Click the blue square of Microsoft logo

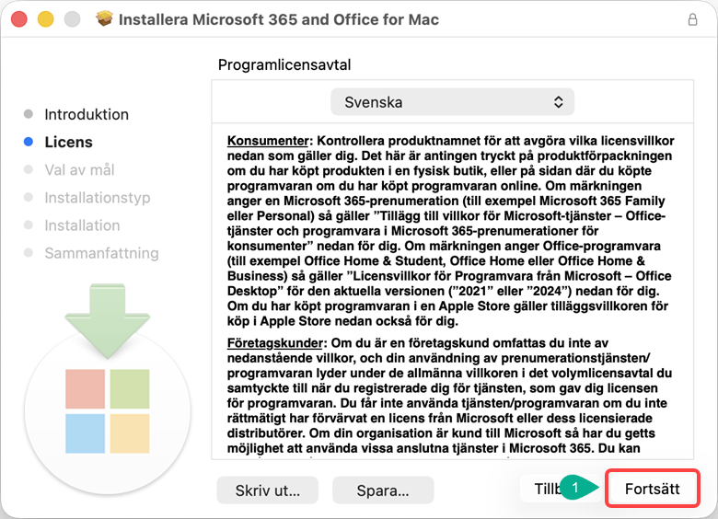point(84,433)
